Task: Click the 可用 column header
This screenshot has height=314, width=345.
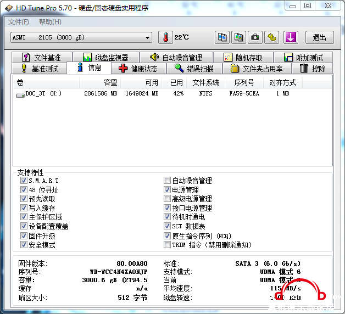Action: 141,82
